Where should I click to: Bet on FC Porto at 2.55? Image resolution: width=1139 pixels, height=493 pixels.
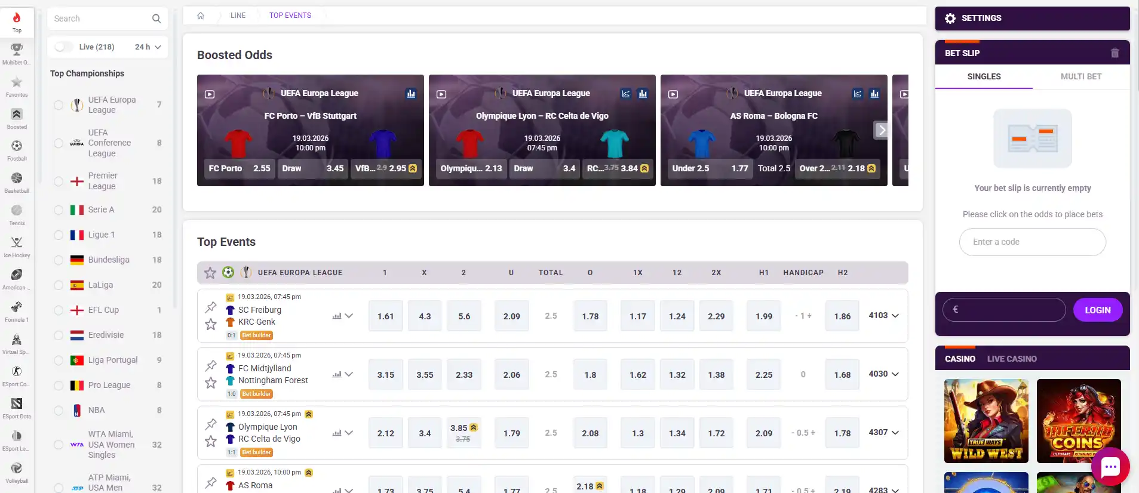240,168
